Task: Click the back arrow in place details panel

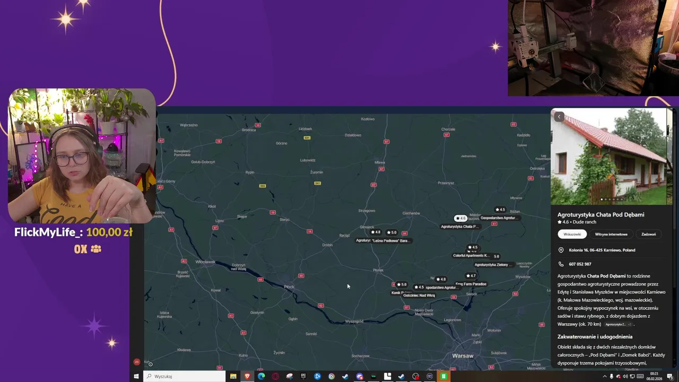Action: pyautogui.click(x=559, y=117)
